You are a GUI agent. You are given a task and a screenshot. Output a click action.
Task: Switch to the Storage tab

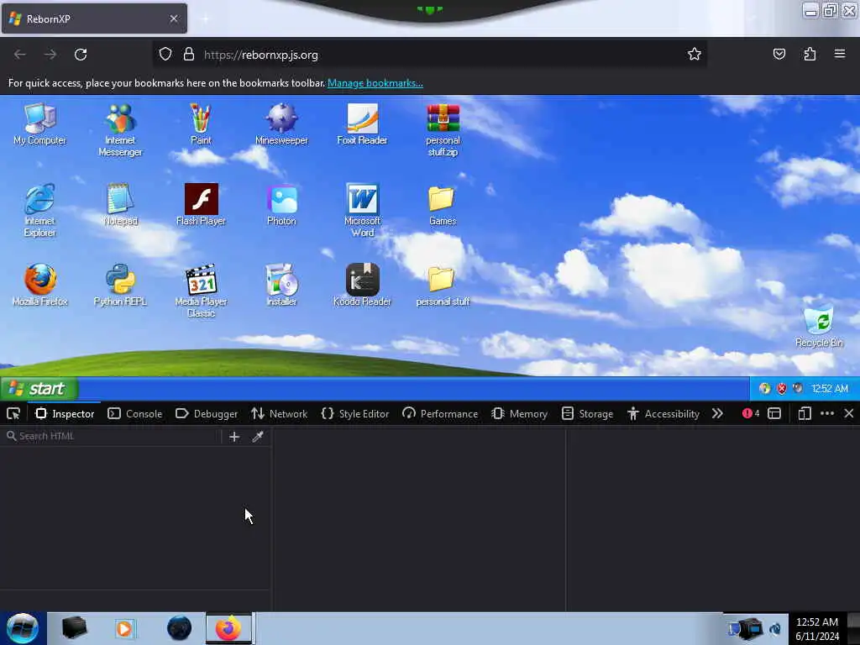[x=587, y=413]
